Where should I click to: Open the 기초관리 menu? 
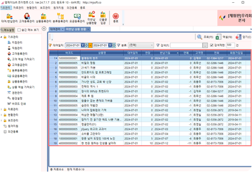[x=6, y=8]
